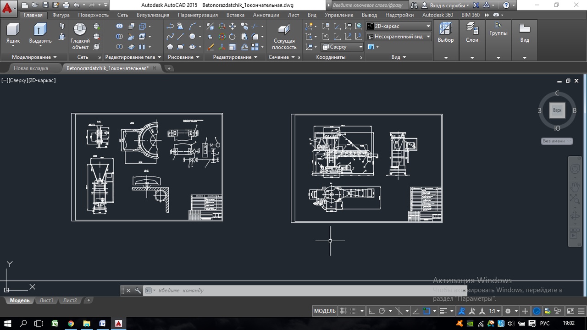
Task: Toggle lineweight display in status bar
Action: 443,311
